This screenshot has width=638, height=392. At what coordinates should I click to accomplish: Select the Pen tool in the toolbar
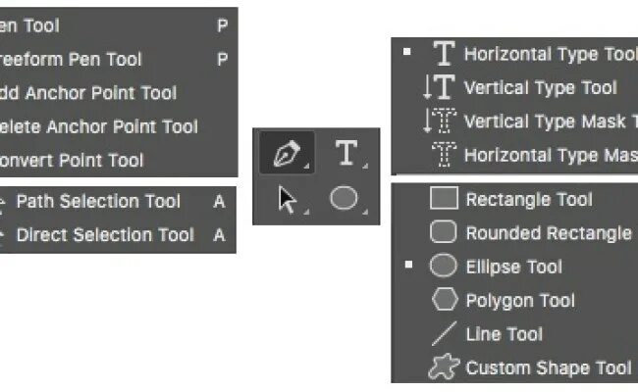[287, 154]
